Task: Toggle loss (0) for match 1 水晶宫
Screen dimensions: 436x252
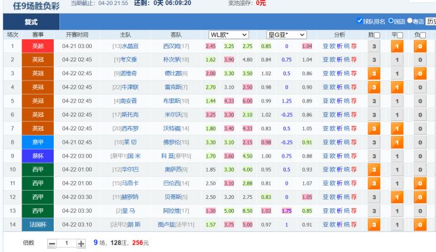Action: (420, 46)
